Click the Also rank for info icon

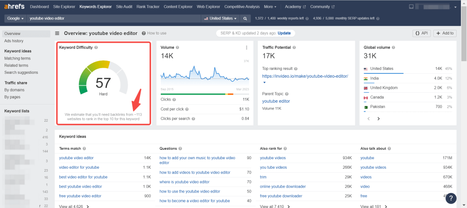[x=285, y=148]
